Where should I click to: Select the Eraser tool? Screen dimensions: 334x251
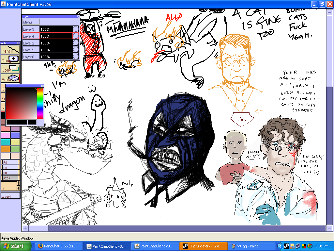(10, 78)
